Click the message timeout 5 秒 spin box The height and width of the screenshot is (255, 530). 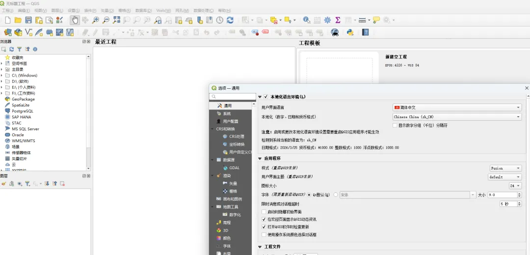coord(510,204)
